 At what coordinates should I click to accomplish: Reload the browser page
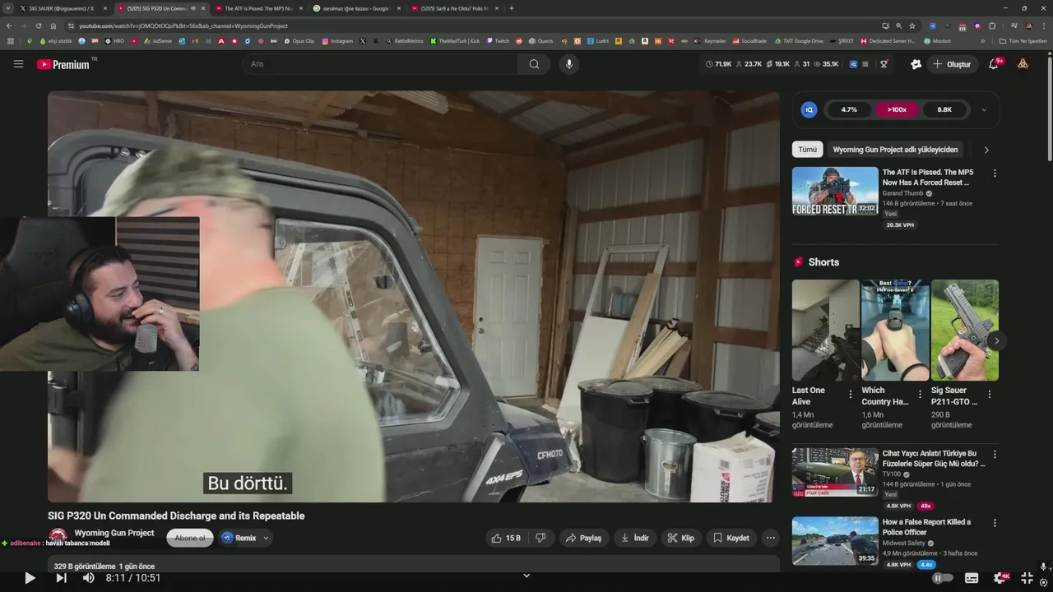point(38,25)
